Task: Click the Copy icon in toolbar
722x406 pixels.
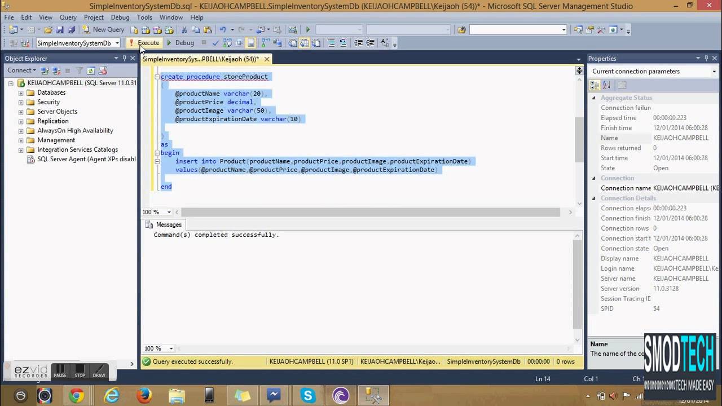Action: point(196,29)
